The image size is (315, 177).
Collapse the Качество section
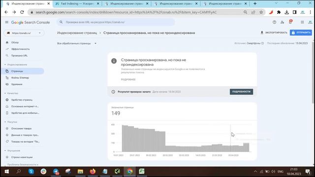(11, 93)
